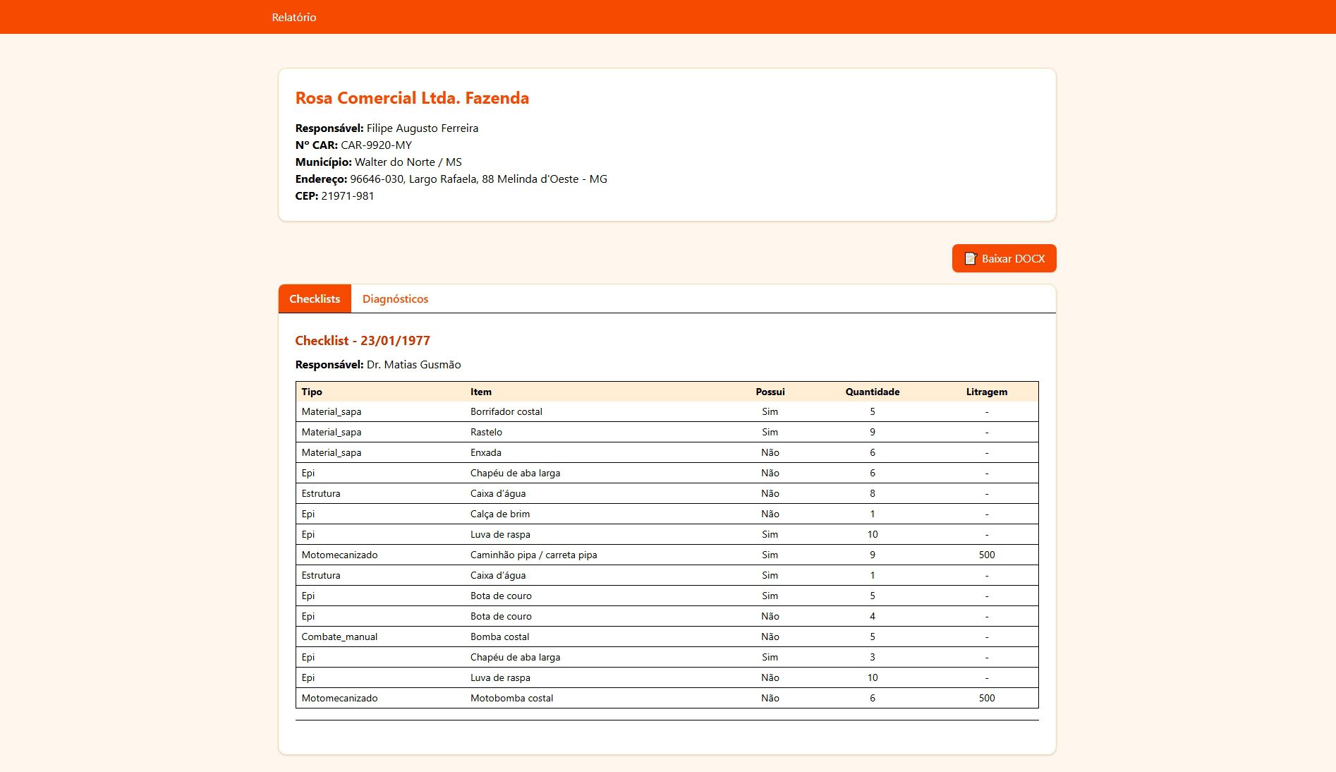Click the Calça de brim item cell

499,514
